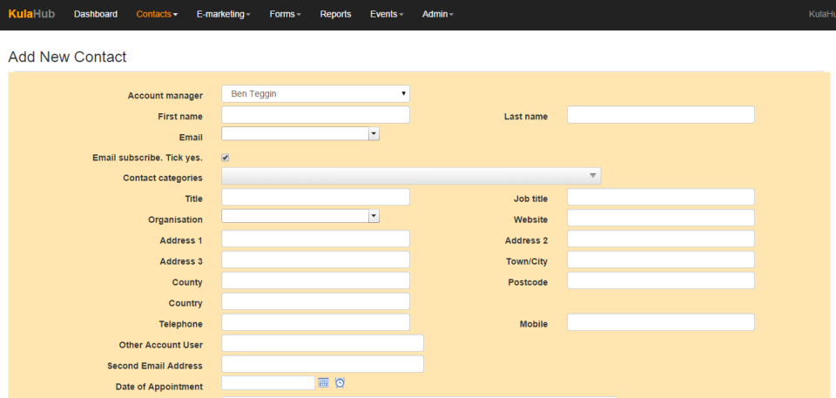Viewport: 836px width, 398px height.
Task: Click into the Town/City field
Action: coord(661,260)
